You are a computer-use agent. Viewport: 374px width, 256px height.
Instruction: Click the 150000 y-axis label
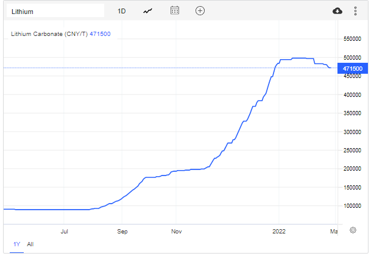(352, 188)
